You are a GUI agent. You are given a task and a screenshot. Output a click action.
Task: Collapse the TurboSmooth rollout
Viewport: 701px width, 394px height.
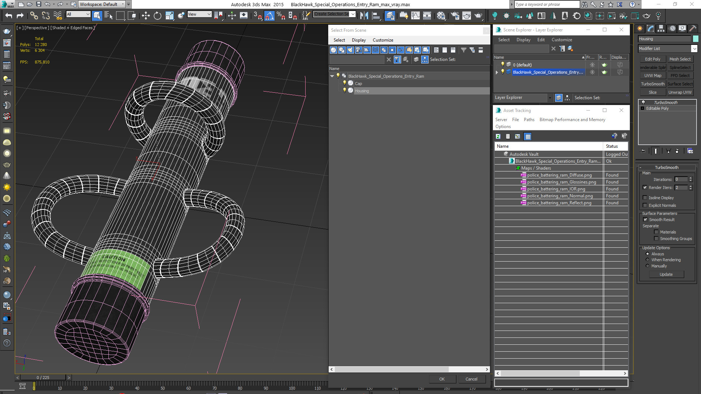[640, 167]
